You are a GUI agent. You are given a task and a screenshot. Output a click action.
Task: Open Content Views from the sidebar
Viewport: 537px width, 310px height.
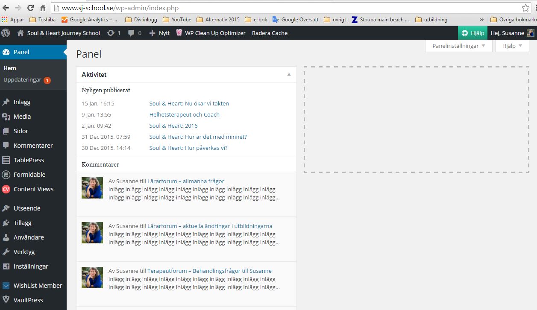[x=33, y=189]
